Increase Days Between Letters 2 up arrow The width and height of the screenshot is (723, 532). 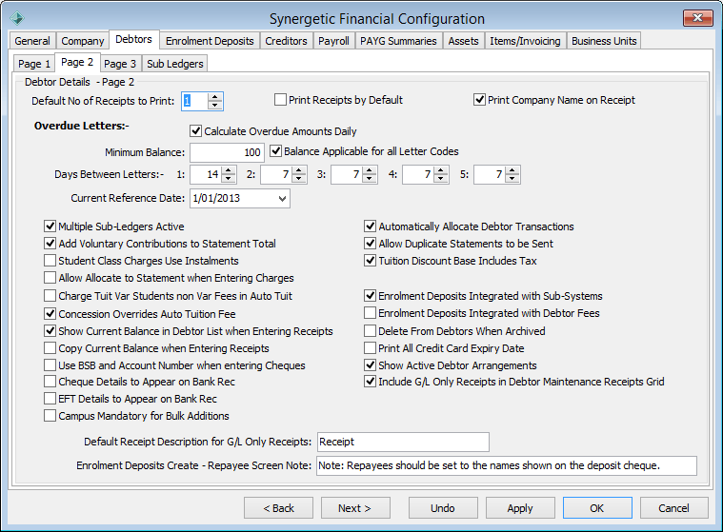click(x=299, y=170)
